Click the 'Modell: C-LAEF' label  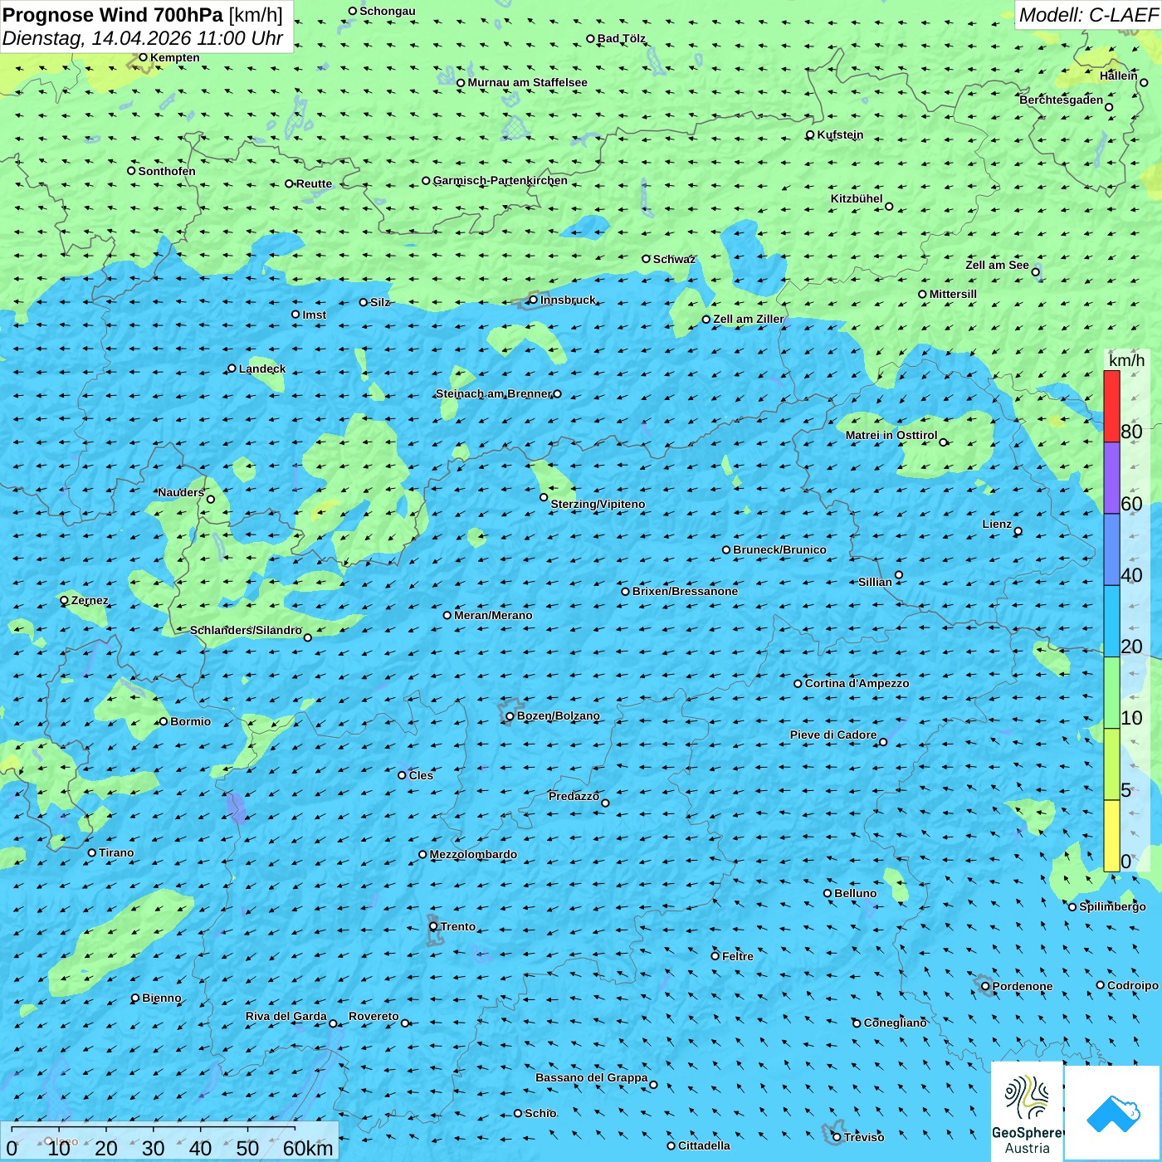pyautogui.click(x=1088, y=15)
